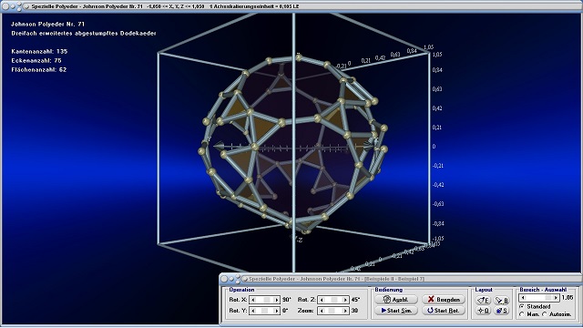This screenshot has height=328, width=583.
Task: Click the Rot. Z value 45°
Action: pos(355,300)
